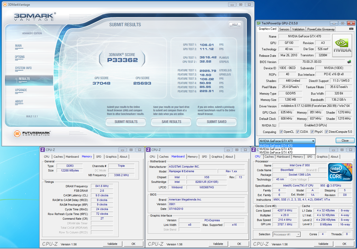Click the GPU Clock 635 MHz value

click(286, 112)
